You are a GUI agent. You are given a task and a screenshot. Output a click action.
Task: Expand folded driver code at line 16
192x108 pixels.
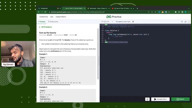point(106,42)
